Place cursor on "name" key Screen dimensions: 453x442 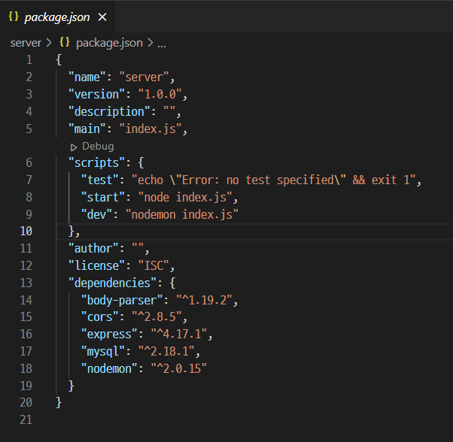pos(88,77)
